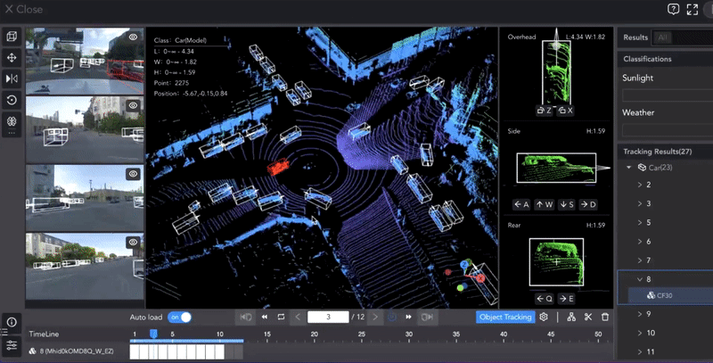Enter fullscreen mode
This screenshot has height=363, width=713.
(693, 9)
